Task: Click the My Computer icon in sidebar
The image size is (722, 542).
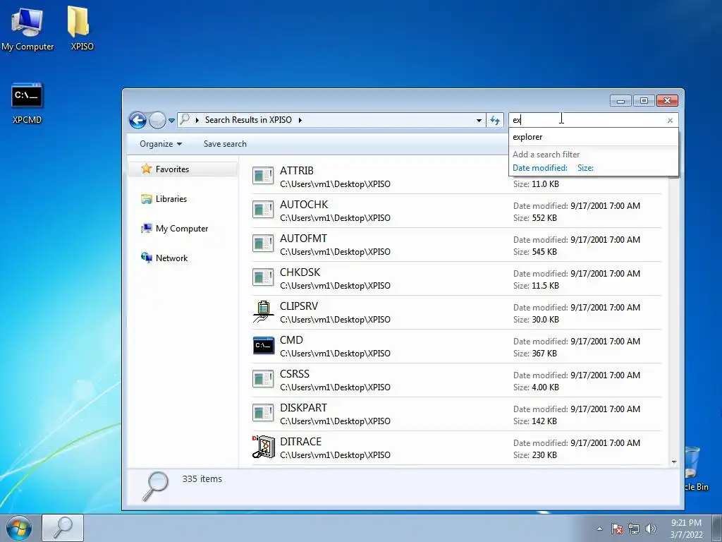Action: pyautogui.click(x=147, y=228)
